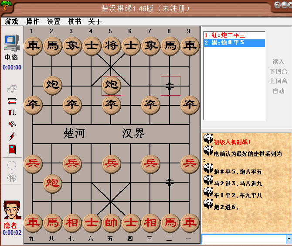This screenshot has height=246, width=292.
Task: Click the 自动 auto button
Action: point(278,91)
